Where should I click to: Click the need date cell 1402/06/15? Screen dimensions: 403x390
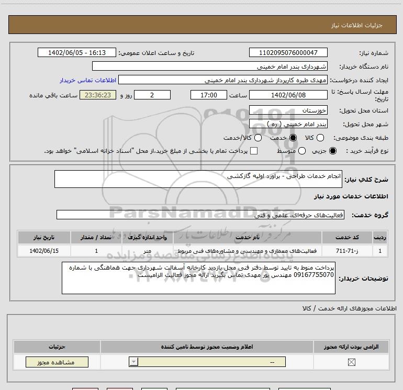tap(44, 251)
